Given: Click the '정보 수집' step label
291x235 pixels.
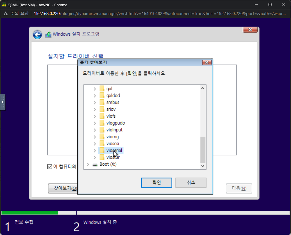Looking at the screenshot, I should click(x=24, y=222).
